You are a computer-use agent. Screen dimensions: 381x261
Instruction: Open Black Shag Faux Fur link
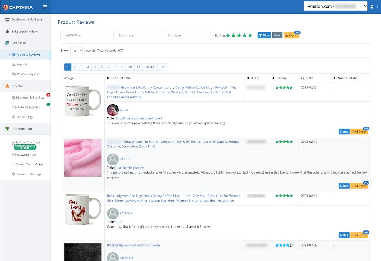133,245
